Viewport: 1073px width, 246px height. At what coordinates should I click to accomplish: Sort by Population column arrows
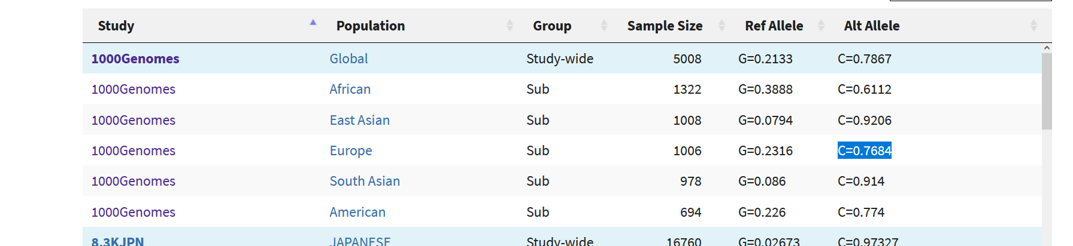coord(510,25)
